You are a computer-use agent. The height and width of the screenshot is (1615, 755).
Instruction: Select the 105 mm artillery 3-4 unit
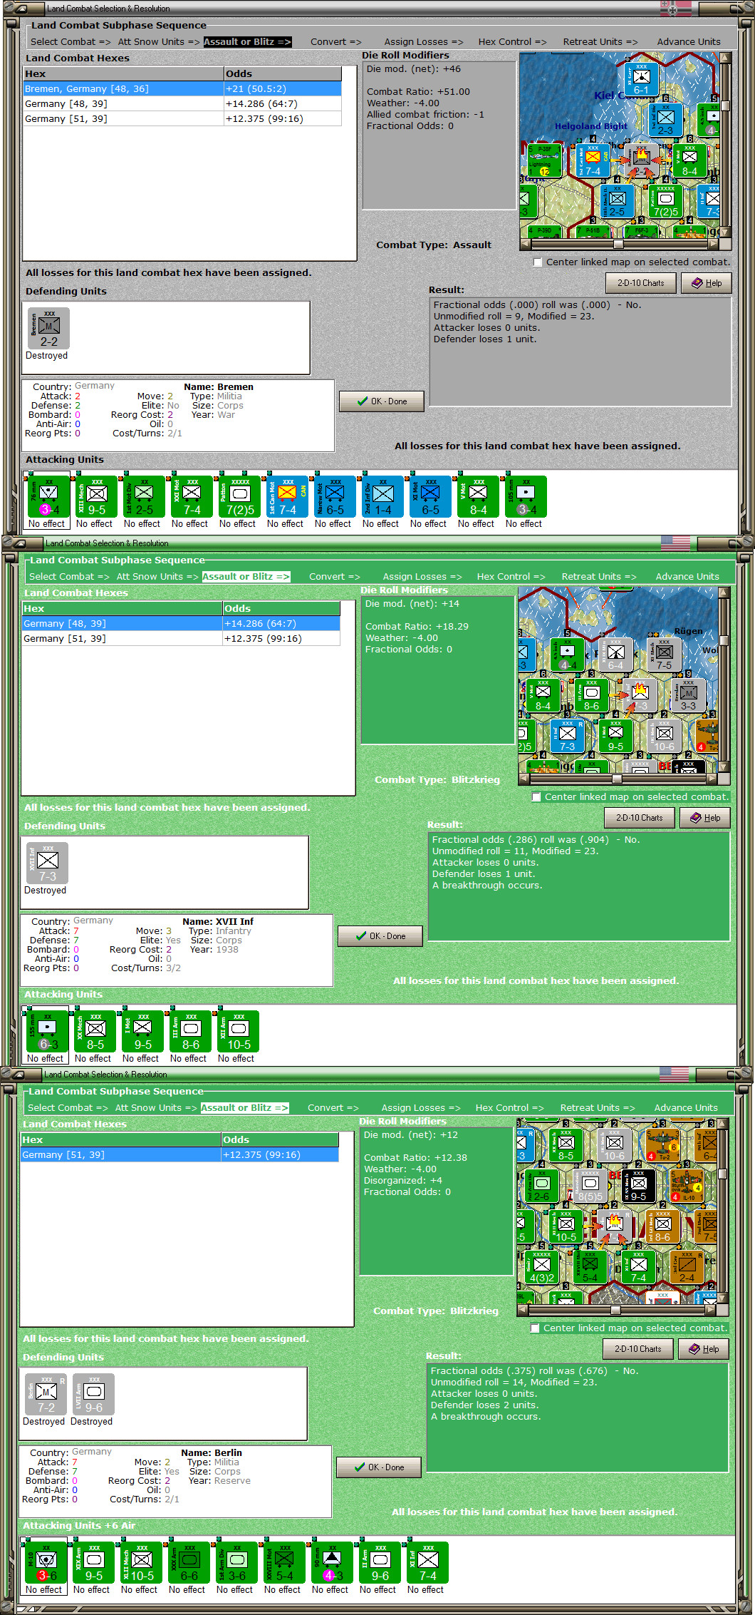point(526,496)
